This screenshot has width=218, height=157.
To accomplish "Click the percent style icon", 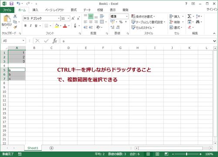I will pyautogui.click(x=121, y=22).
